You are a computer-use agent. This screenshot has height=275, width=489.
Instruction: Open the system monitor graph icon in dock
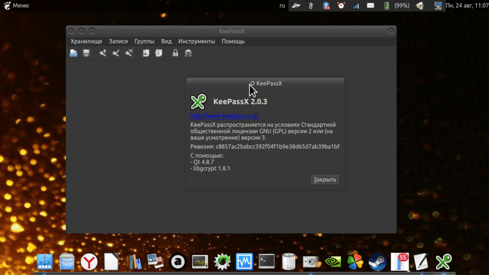pos(200,261)
